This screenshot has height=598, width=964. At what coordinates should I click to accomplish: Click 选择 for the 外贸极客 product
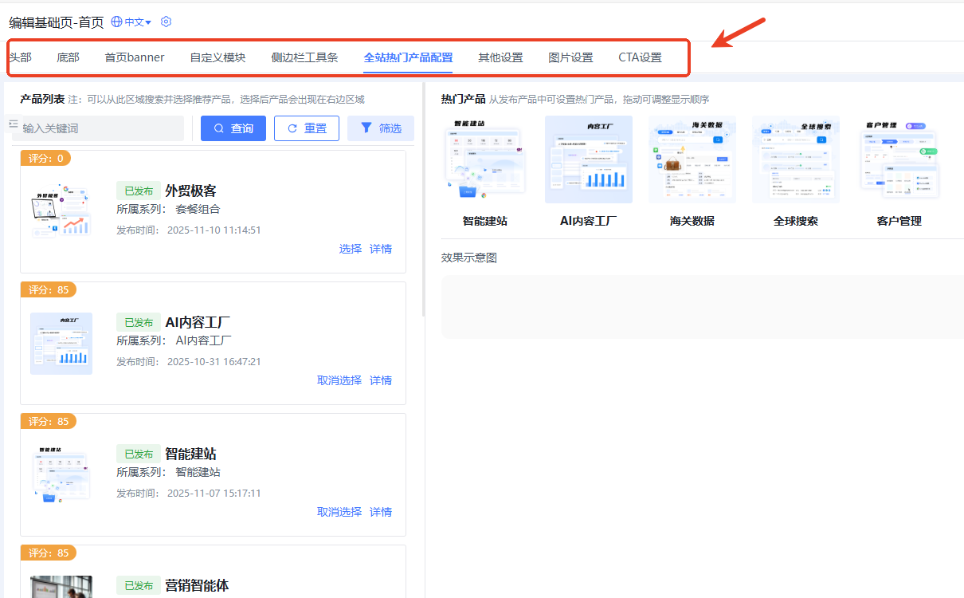(x=350, y=249)
